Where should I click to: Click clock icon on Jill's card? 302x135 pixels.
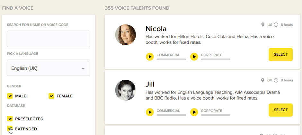tap(276, 80)
